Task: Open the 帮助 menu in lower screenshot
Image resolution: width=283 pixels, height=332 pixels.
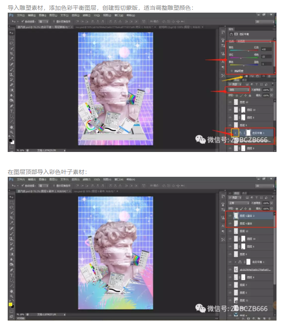Action: pyautogui.click(x=131, y=180)
